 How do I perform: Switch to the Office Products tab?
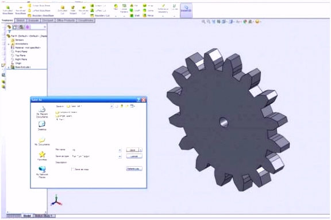66,21
